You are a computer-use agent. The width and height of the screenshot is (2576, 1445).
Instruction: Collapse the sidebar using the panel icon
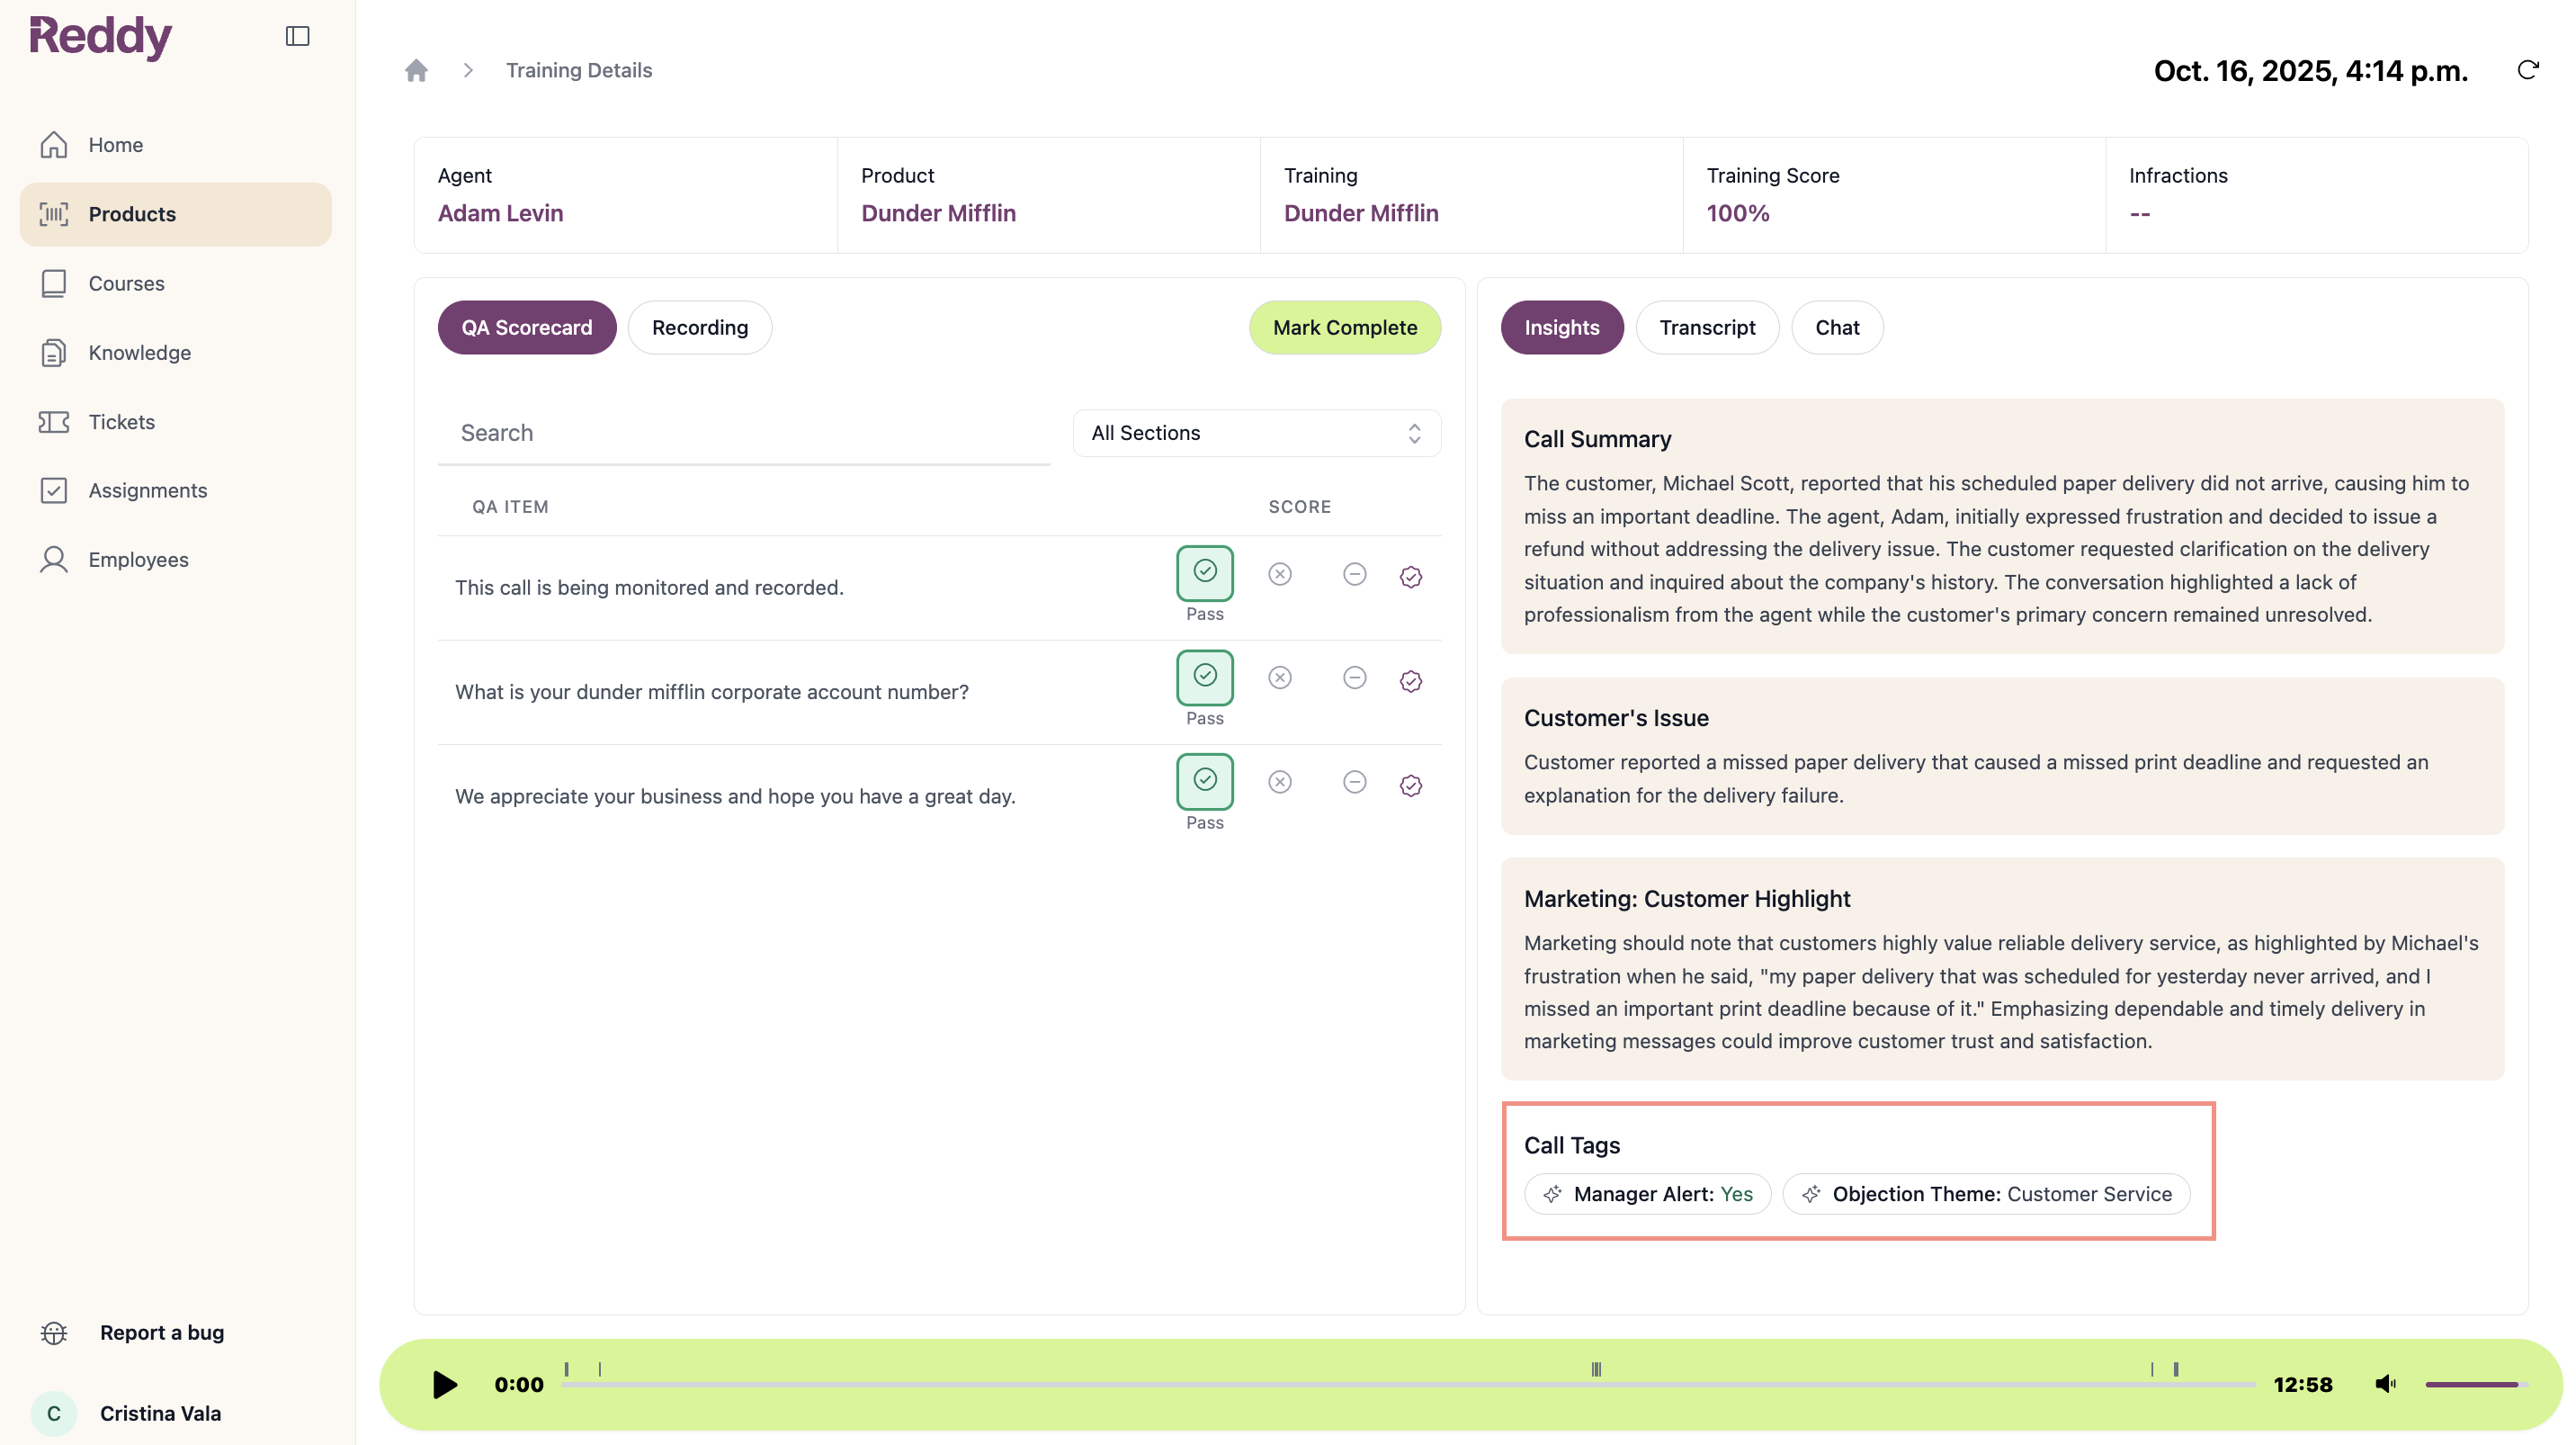(297, 36)
